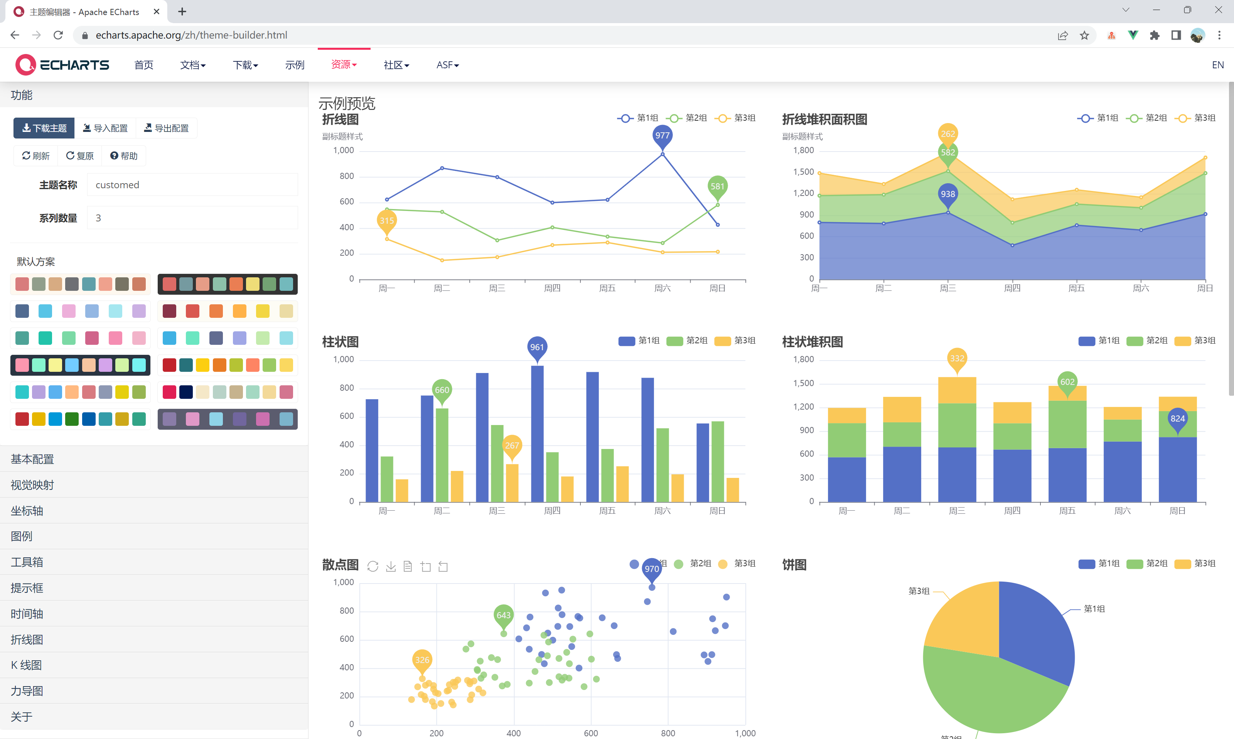Open the browser extensions puzzle icon
Screen dimensions: 1234x739
1154,35
